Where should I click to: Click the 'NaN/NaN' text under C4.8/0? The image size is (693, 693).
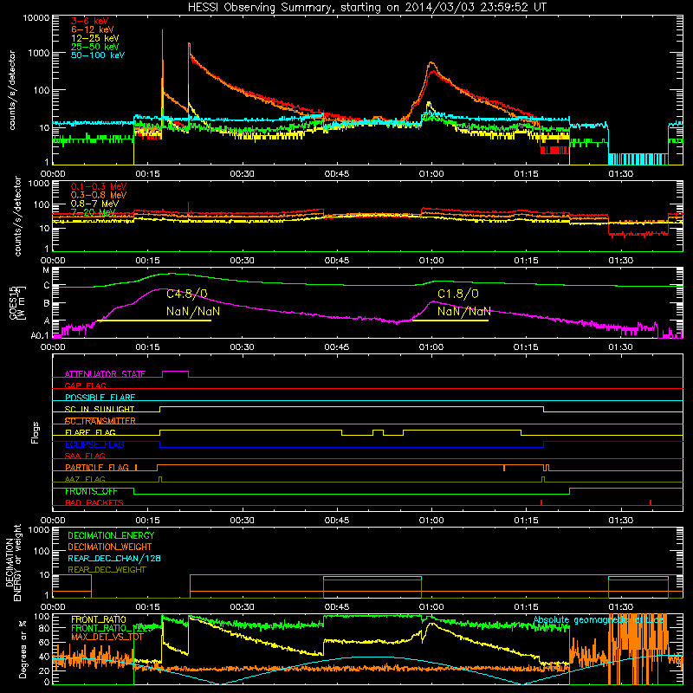click(193, 312)
